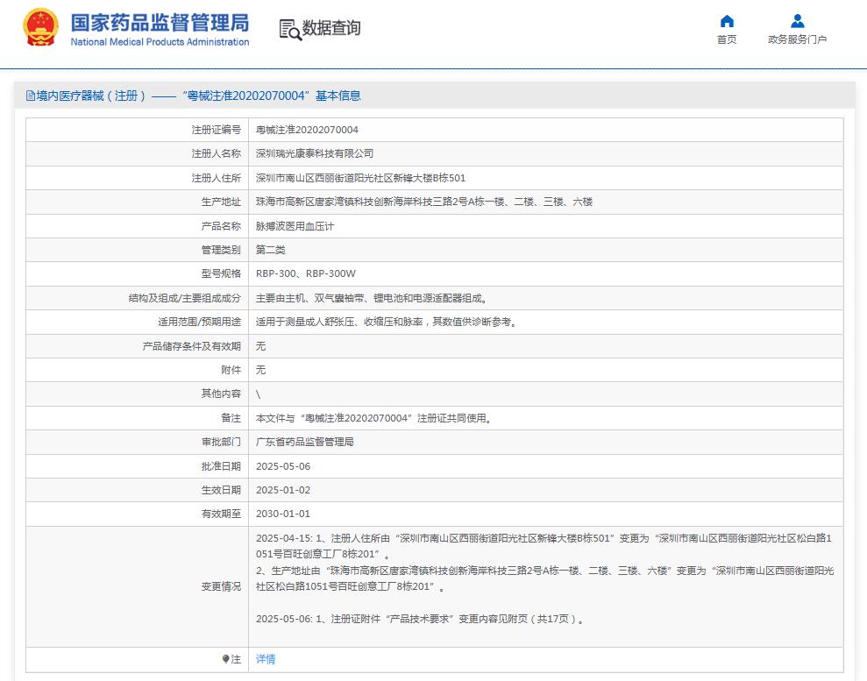The height and width of the screenshot is (681, 867).
Task: Select the 政务服务门户 menu item
Action: coord(797,39)
